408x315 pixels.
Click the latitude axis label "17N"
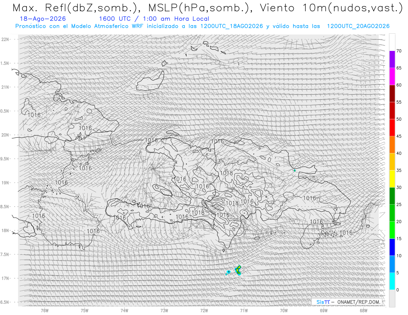tap(6, 278)
